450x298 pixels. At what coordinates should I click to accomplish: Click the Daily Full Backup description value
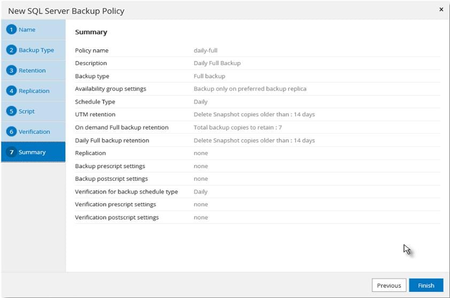point(218,63)
